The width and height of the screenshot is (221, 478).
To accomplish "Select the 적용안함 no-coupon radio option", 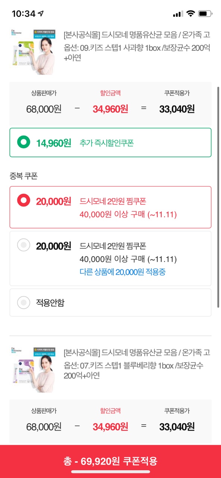I will 24,302.
